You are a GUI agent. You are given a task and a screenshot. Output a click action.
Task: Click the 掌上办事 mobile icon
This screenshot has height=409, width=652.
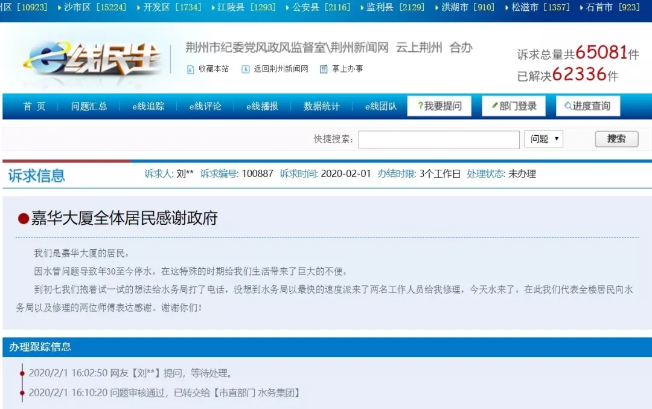coord(324,69)
